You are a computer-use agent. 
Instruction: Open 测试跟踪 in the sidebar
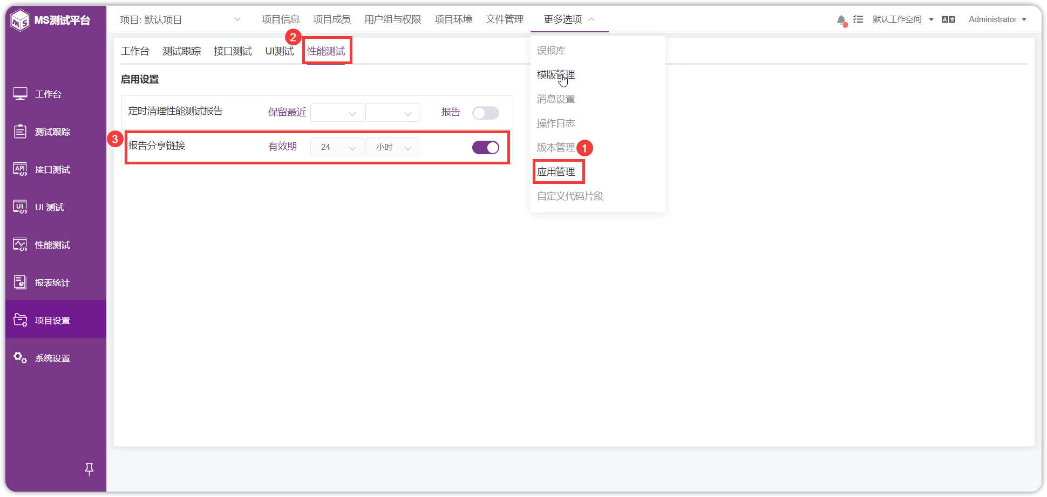[x=56, y=132]
